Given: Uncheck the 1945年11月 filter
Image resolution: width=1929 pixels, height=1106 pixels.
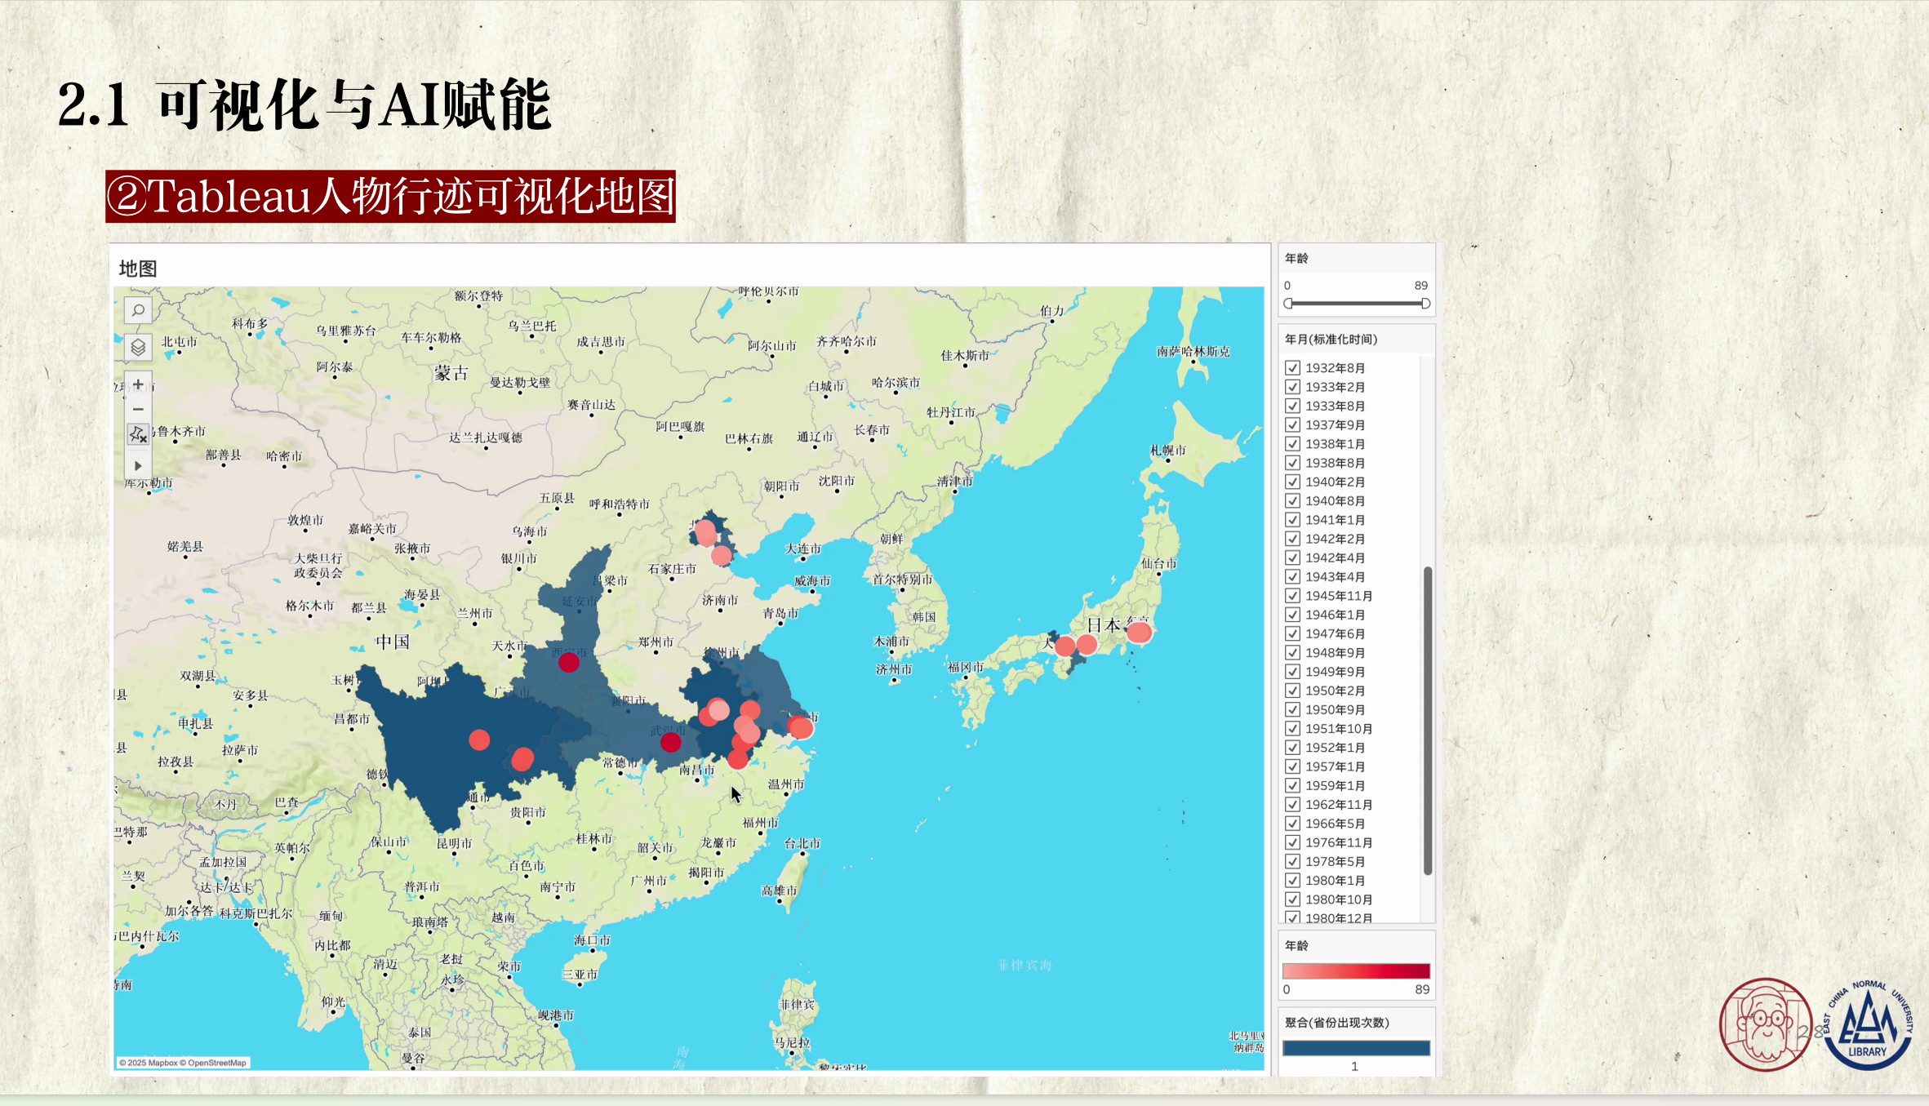Looking at the screenshot, I should pyautogui.click(x=1292, y=595).
